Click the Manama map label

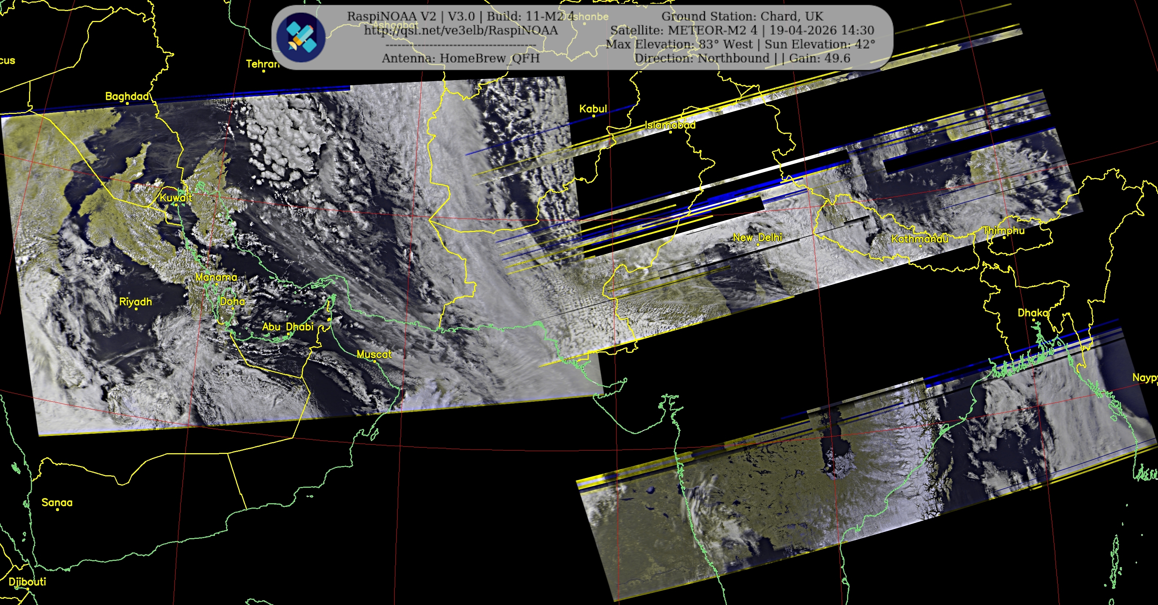tap(216, 278)
